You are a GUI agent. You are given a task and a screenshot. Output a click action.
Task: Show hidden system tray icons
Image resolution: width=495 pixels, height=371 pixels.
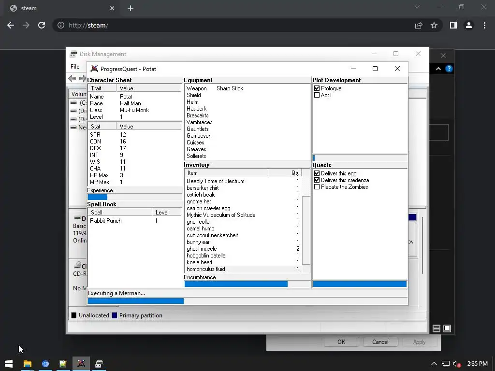click(434, 364)
